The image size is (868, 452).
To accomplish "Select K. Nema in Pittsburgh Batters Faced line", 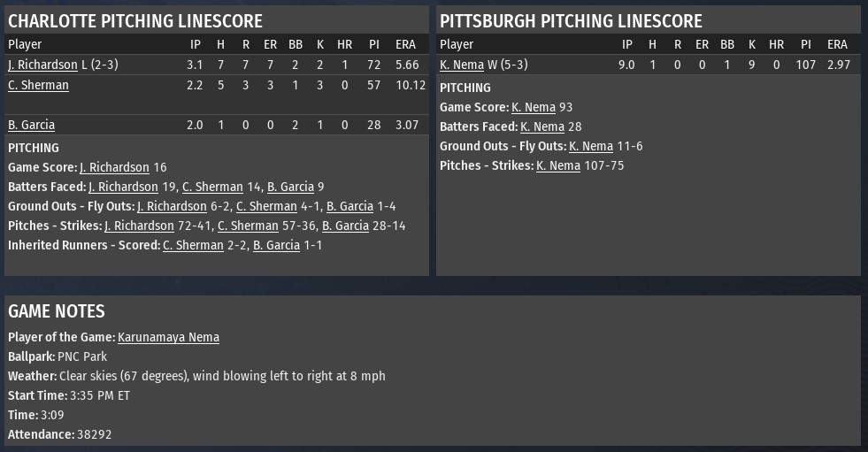I will 542,126.
